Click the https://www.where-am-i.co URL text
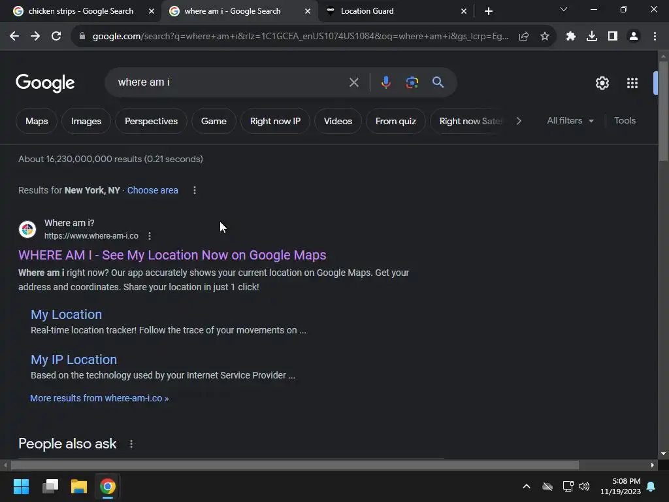Viewport: 669px width, 502px height. [91, 236]
